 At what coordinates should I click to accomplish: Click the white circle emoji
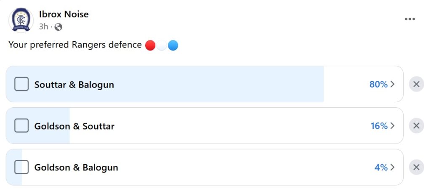point(162,45)
